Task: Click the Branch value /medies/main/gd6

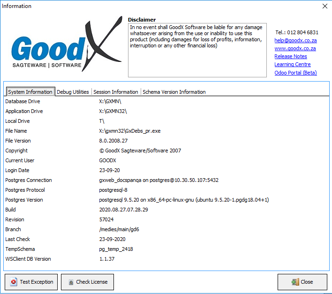Action: click(119, 229)
